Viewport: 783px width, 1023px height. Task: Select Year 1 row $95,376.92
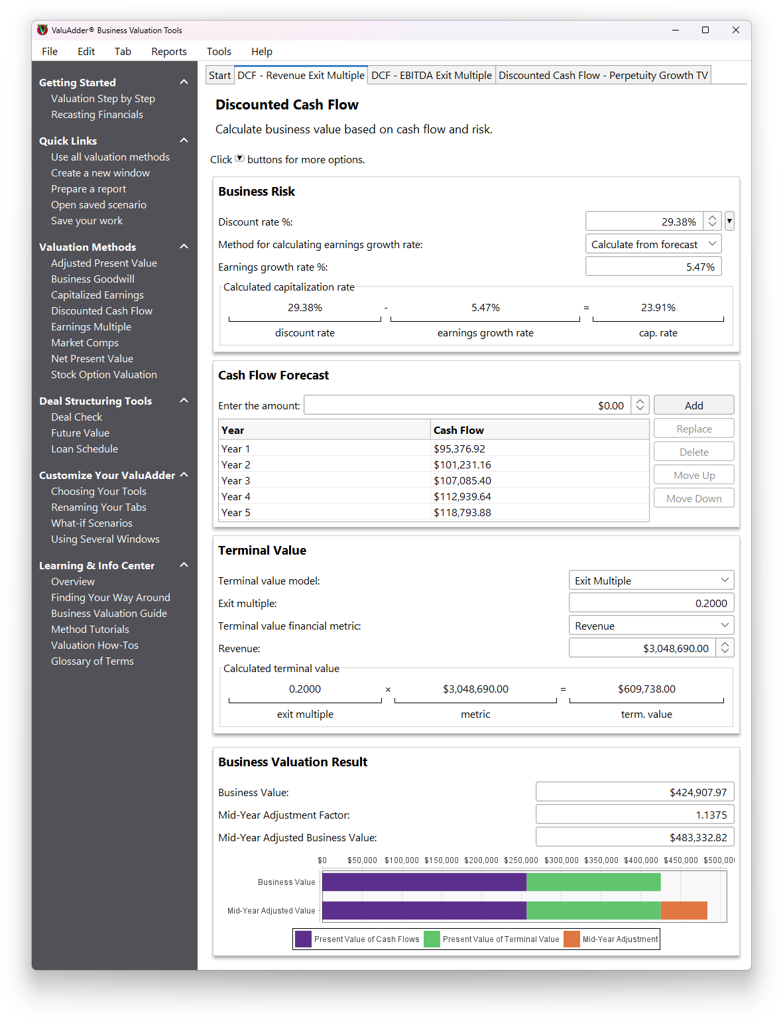(434, 448)
